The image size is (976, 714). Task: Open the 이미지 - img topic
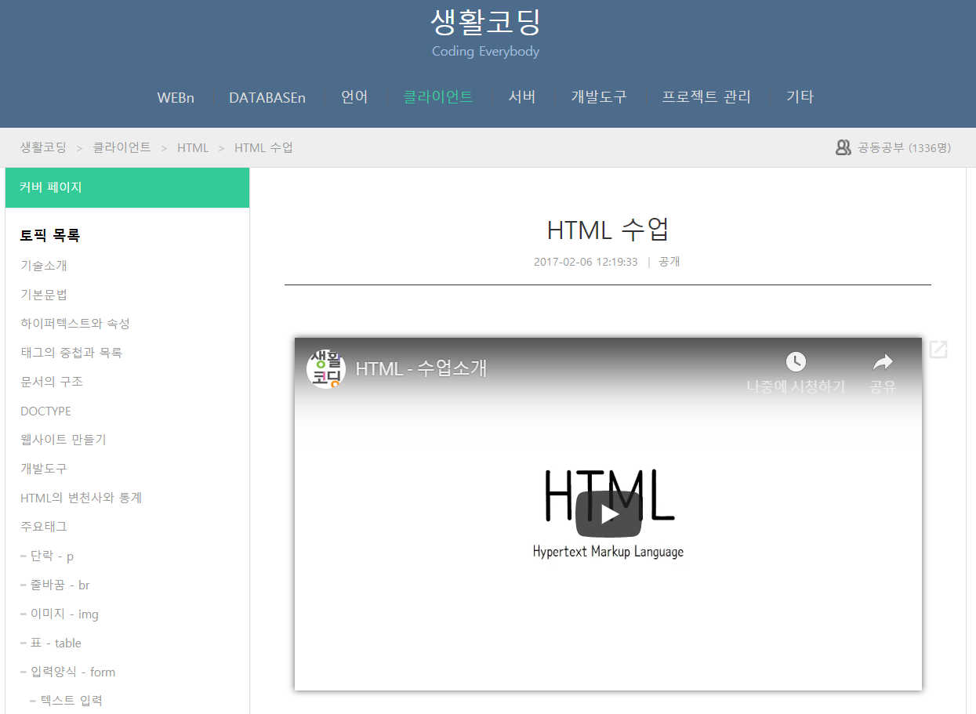tap(64, 614)
